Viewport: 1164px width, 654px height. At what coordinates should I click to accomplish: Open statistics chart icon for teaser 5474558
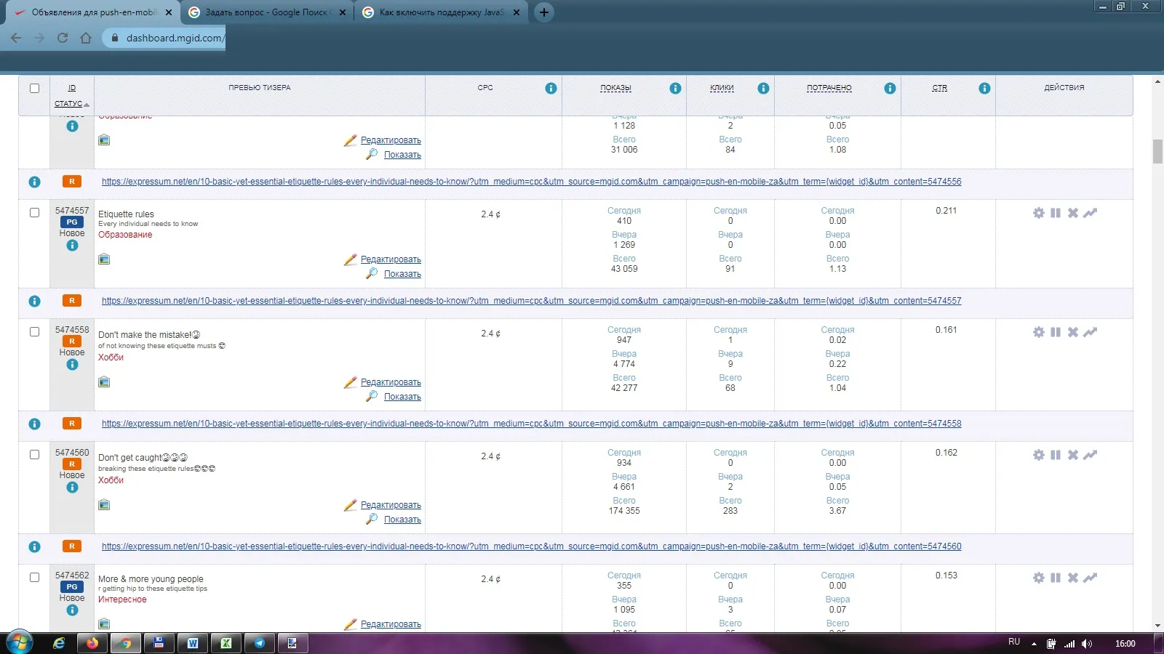point(1090,332)
